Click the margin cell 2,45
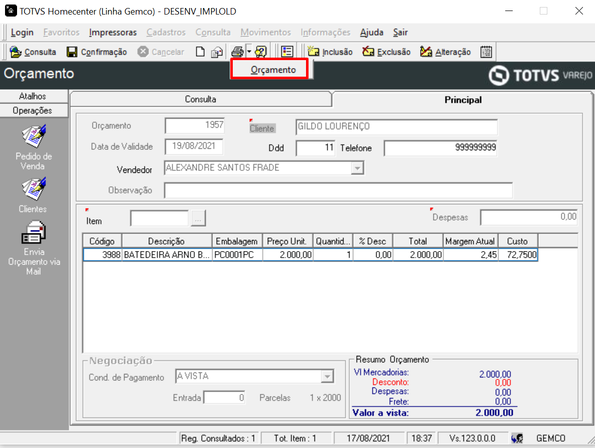Image resolution: width=595 pixels, height=448 pixels. [x=470, y=255]
